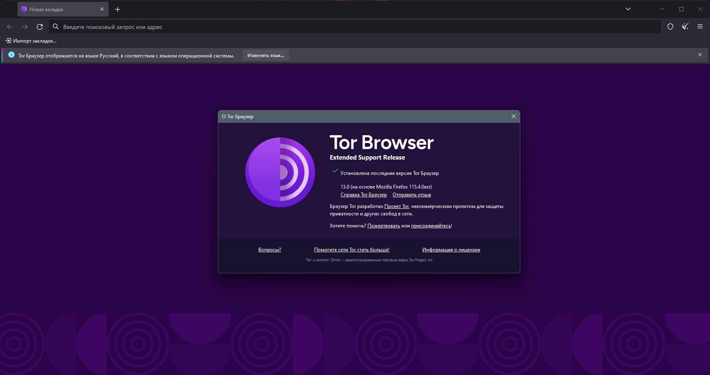Image resolution: width=710 pixels, height=375 pixels.
Task: Click the New Identity broom icon
Action: (x=685, y=27)
